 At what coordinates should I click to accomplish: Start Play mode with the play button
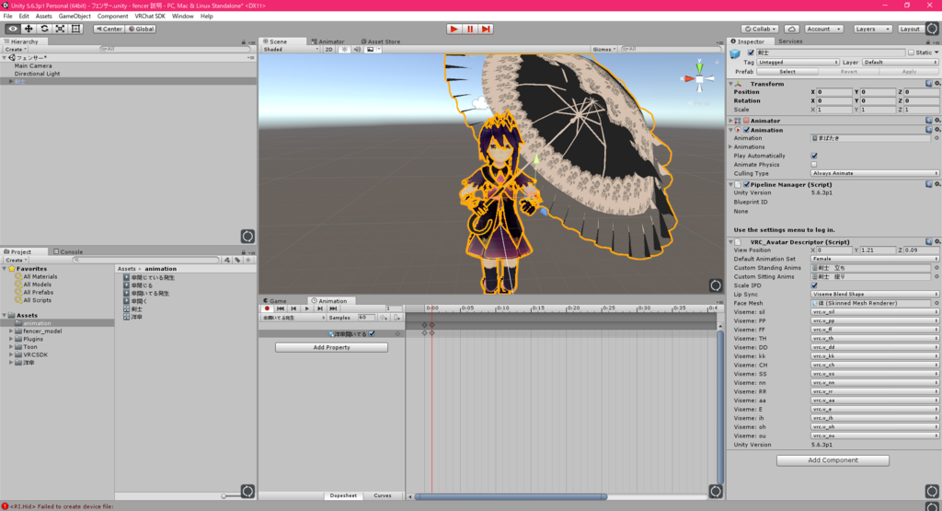coord(454,29)
